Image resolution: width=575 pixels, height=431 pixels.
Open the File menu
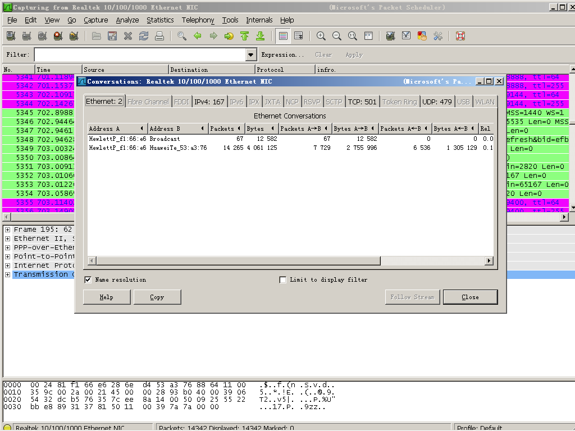12,20
